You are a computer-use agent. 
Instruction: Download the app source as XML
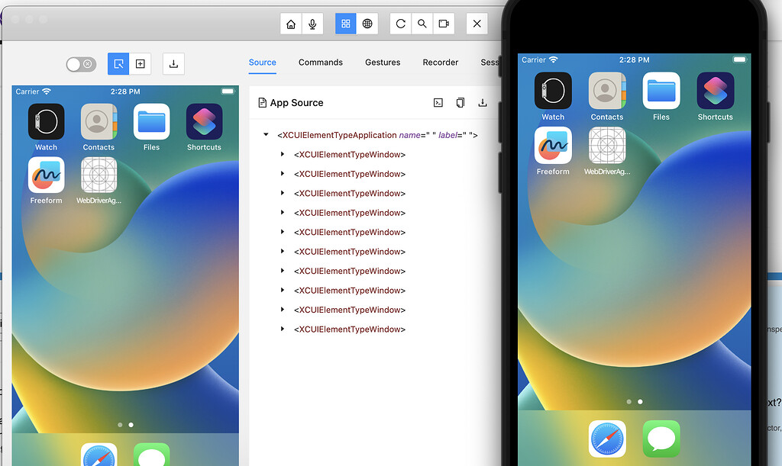pyautogui.click(x=483, y=103)
